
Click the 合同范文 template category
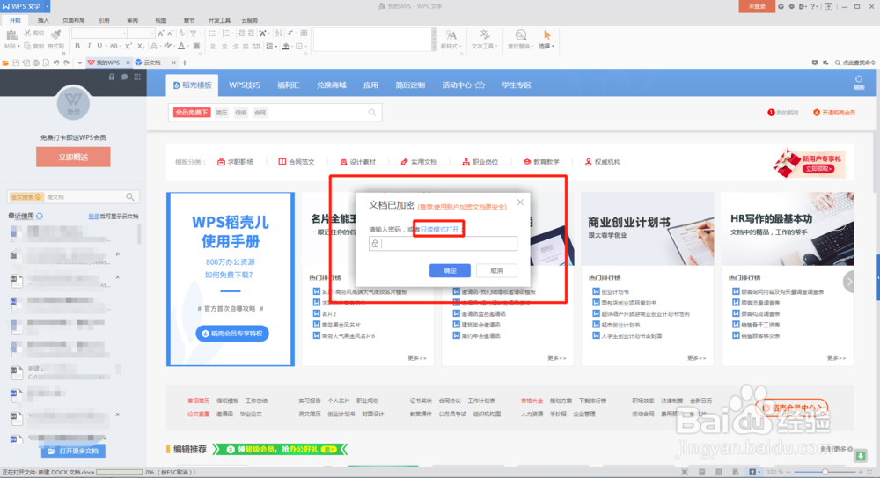point(297,162)
